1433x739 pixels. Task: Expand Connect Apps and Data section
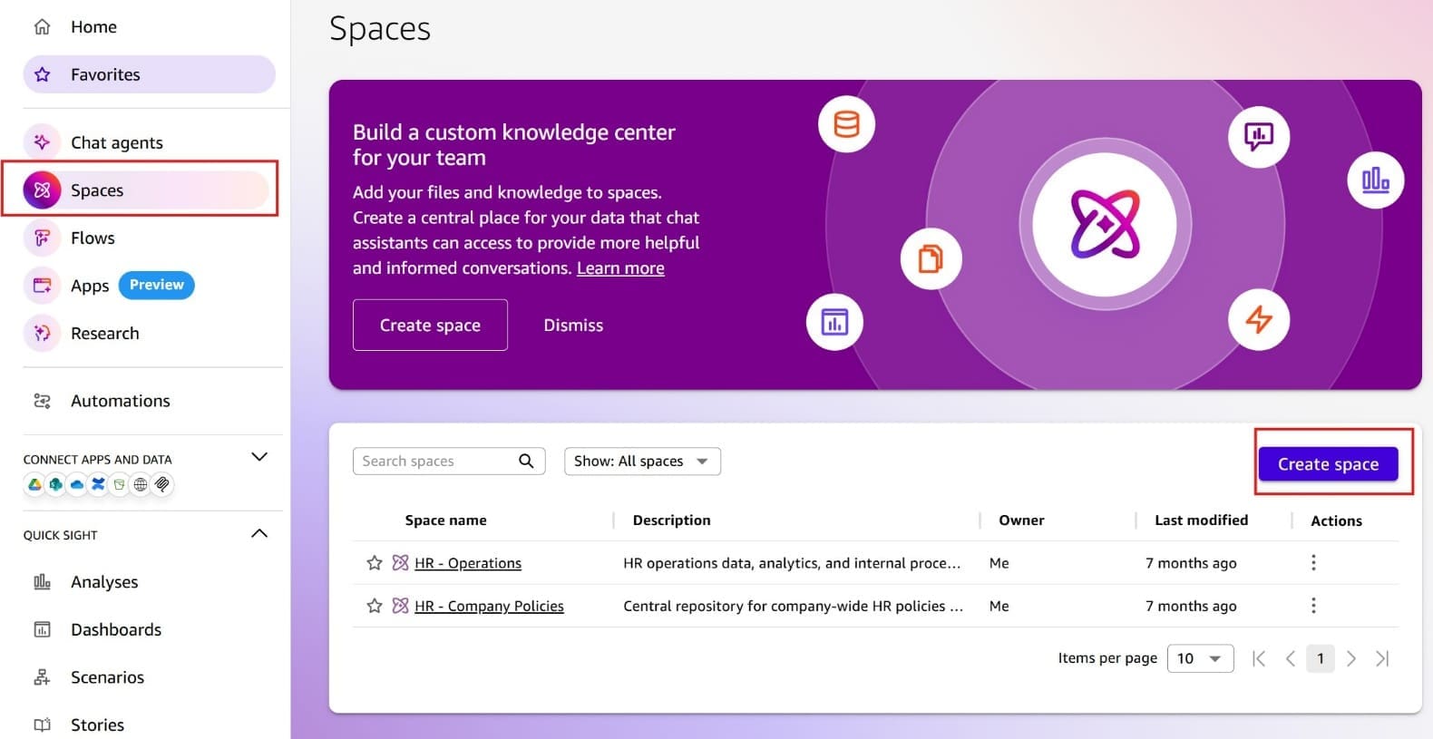click(259, 457)
